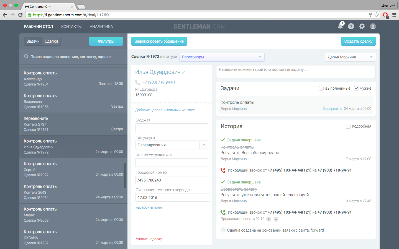
Task: Open the Дарья Маркина assignee dropdown
Action: (350, 57)
